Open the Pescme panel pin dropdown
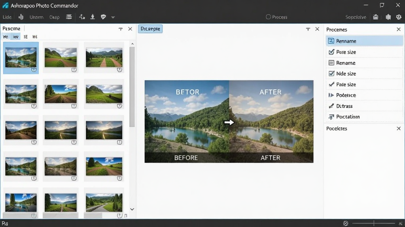Viewport: 405px width, 227px height. [x=121, y=29]
